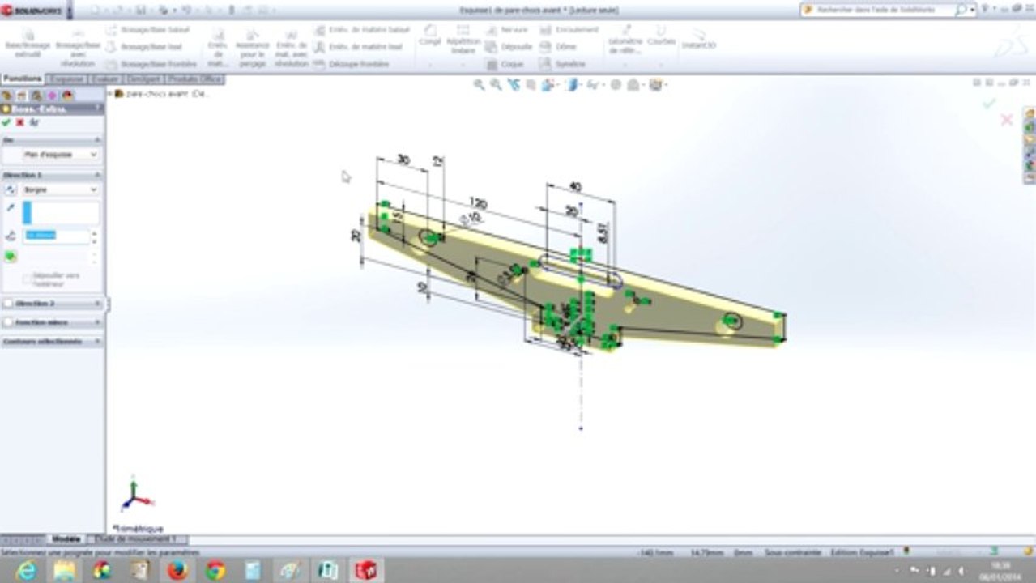This screenshot has width=1036, height=583.
Task: Launch the Instant3D tool
Action: tap(698, 38)
